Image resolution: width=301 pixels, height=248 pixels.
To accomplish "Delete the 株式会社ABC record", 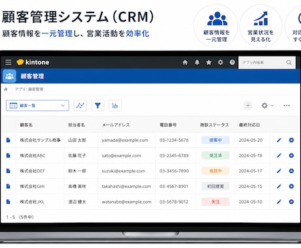I will click(x=291, y=155).
